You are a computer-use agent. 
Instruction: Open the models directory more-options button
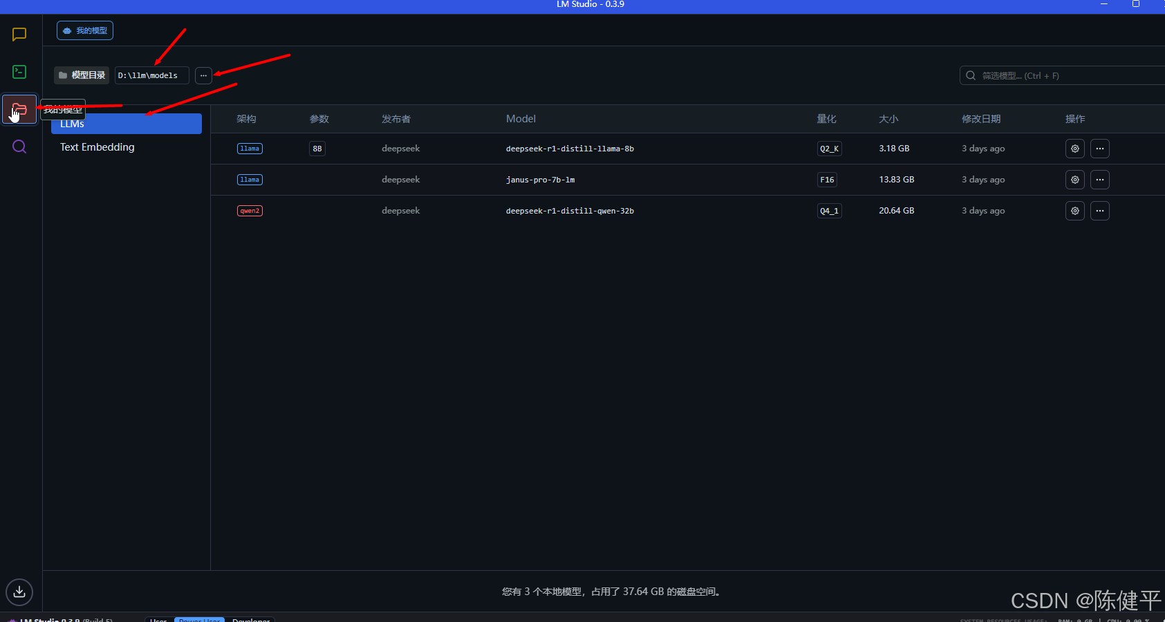point(203,75)
